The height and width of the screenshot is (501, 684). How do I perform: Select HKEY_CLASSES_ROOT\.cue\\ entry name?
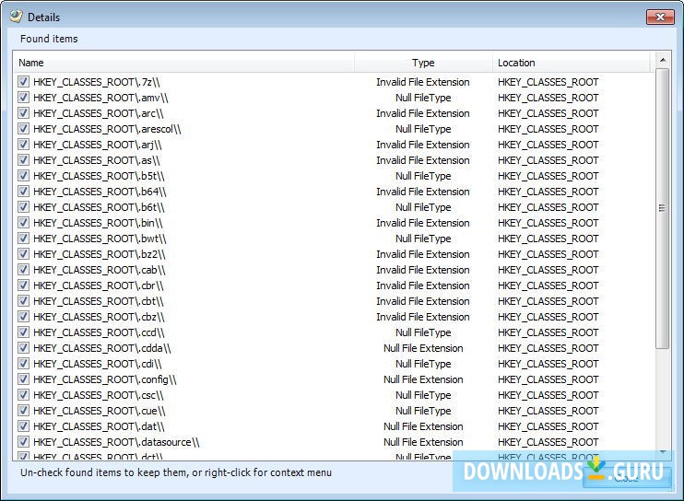100,411
